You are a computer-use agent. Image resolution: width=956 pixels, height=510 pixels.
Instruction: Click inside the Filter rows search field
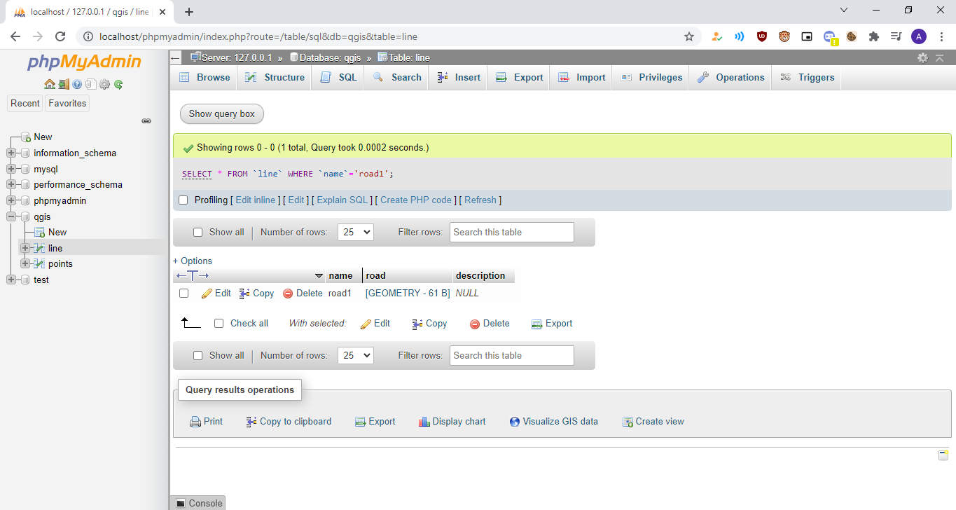[511, 231]
